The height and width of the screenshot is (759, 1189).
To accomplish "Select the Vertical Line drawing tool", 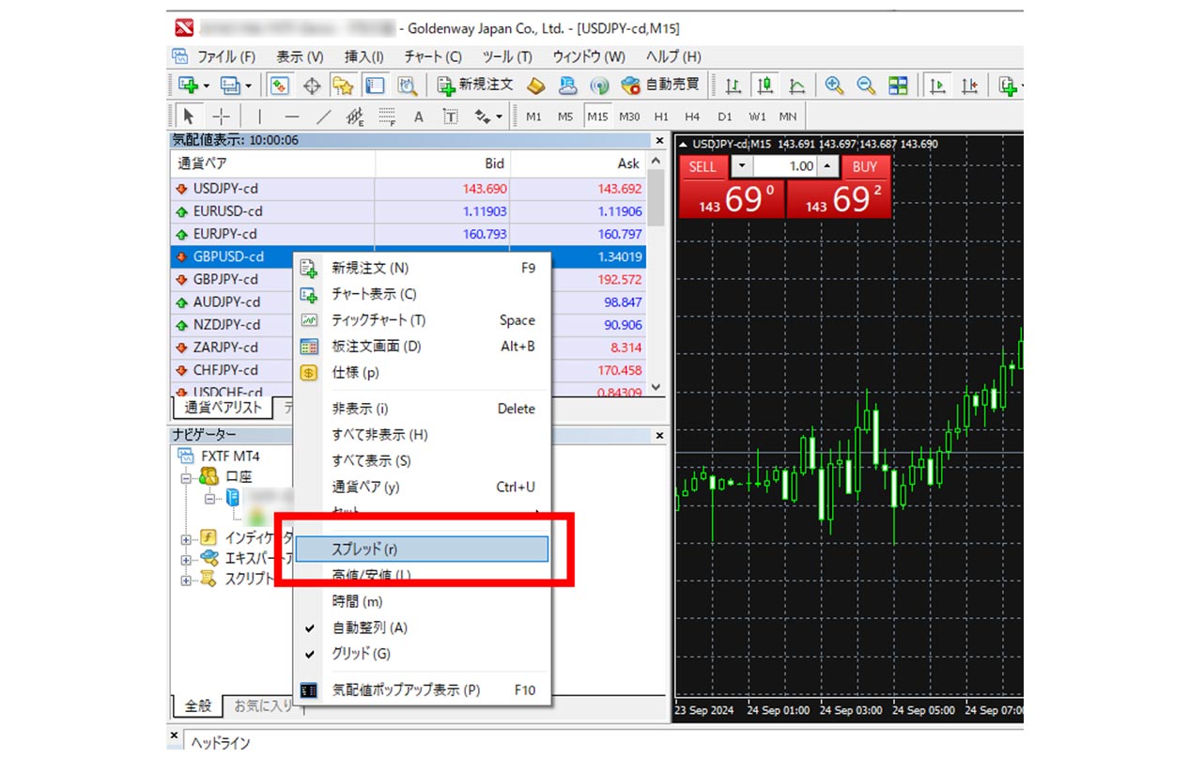I will point(260,116).
